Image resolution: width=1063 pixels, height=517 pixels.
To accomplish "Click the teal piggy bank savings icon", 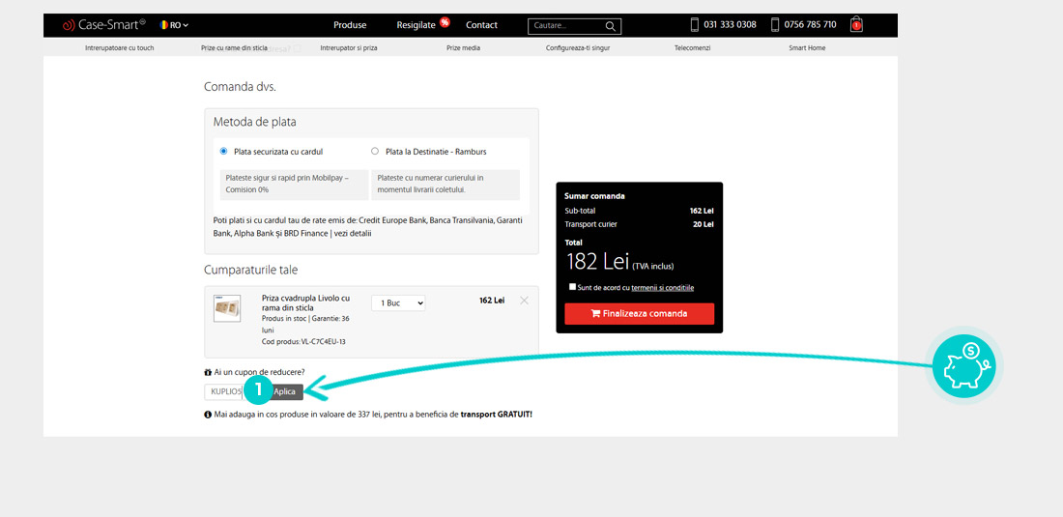I will coord(964,366).
